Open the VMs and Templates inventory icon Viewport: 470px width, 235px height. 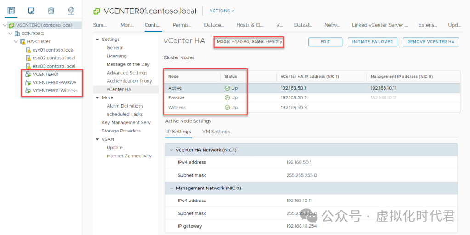coord(31,11)
